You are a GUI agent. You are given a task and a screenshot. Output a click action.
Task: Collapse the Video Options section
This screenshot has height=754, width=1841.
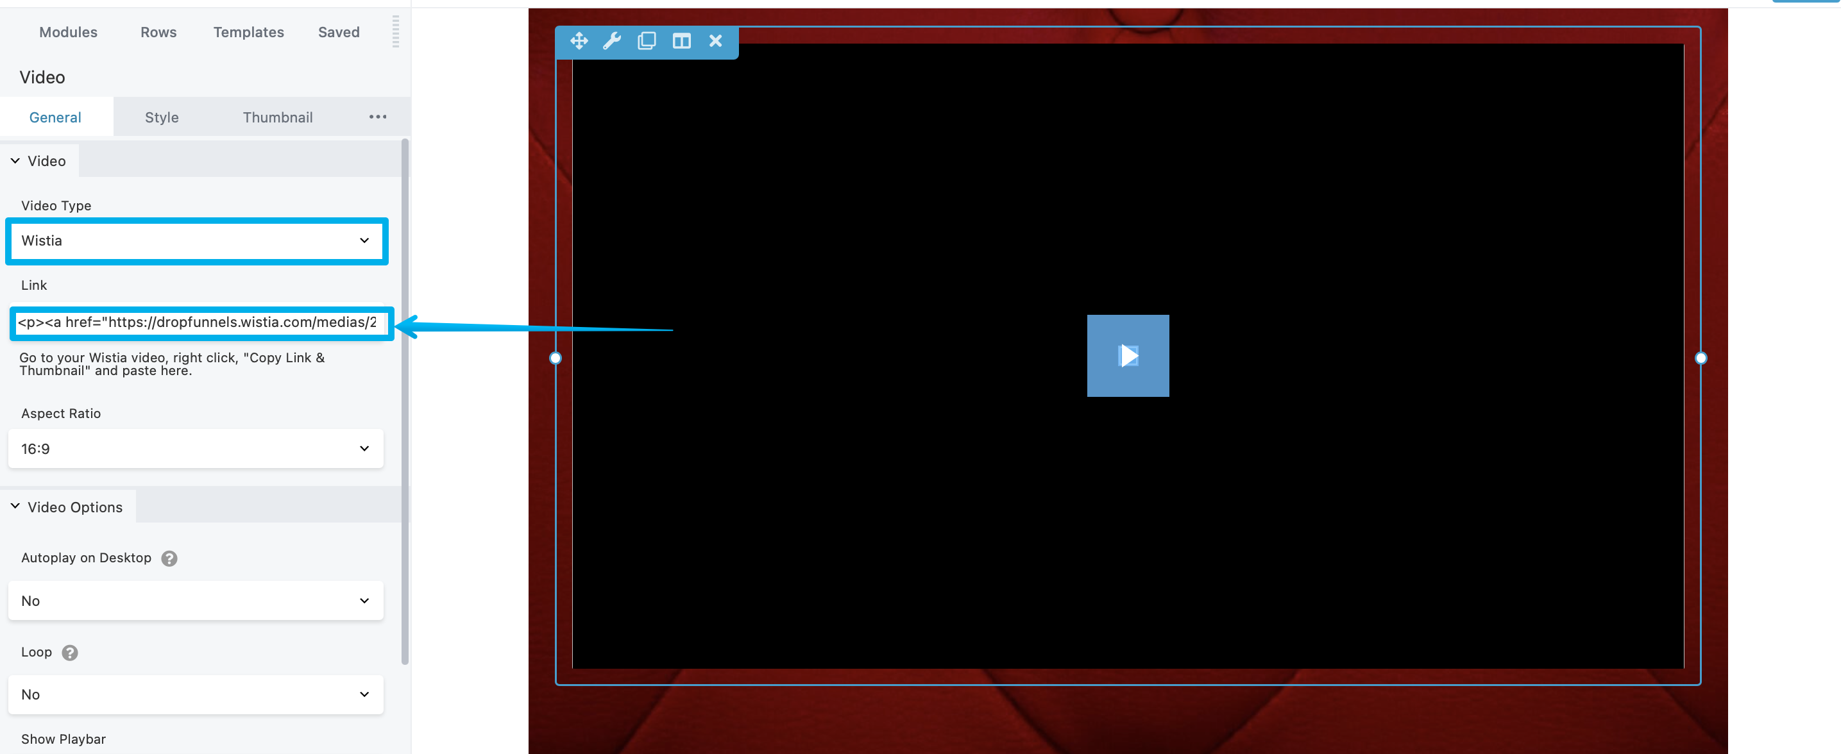67,507
